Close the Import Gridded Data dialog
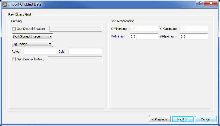The width and height of the screenshot is (220, 126). tap(211, 3)
